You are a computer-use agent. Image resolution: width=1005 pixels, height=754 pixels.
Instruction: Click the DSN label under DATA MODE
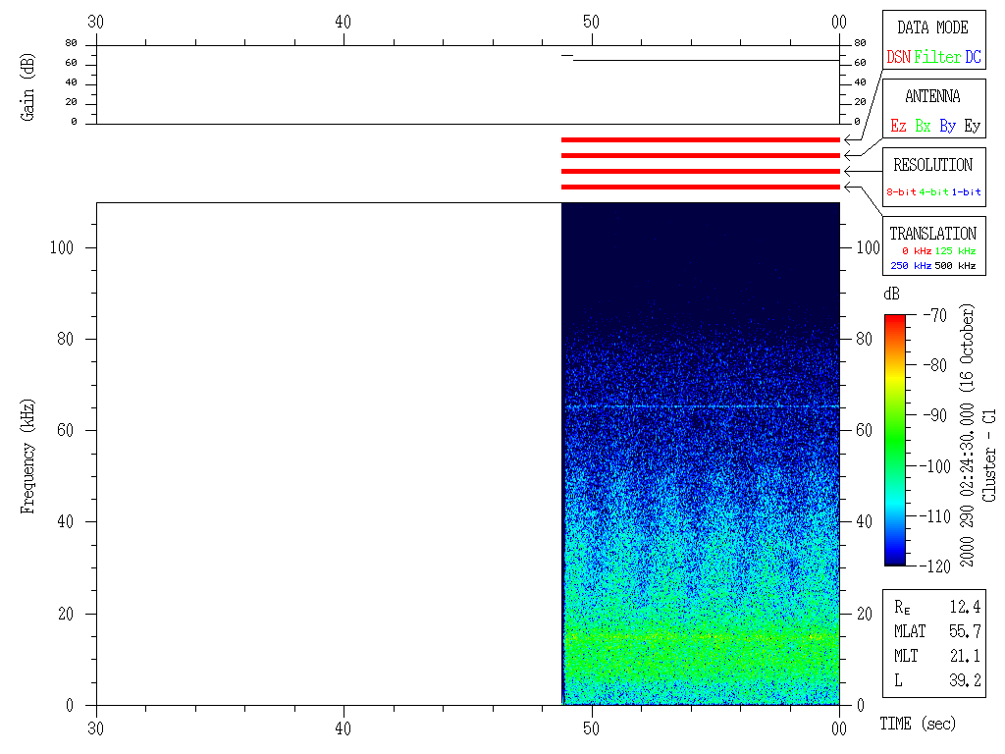pyautogui.click(x=898, y=58)
